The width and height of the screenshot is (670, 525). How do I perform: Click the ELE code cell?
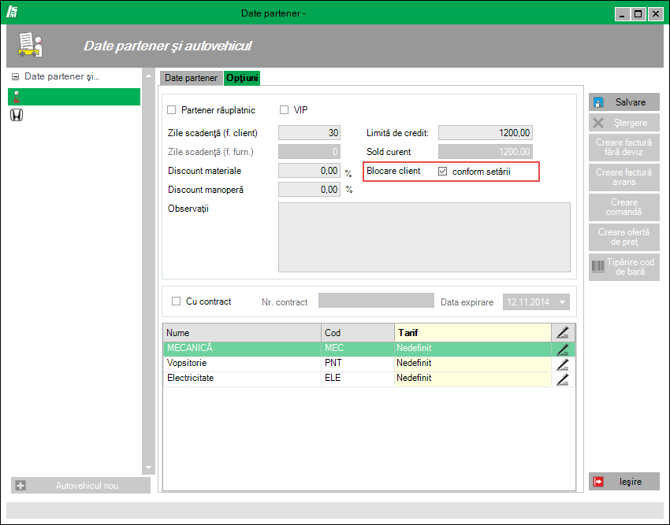point(358,379)
